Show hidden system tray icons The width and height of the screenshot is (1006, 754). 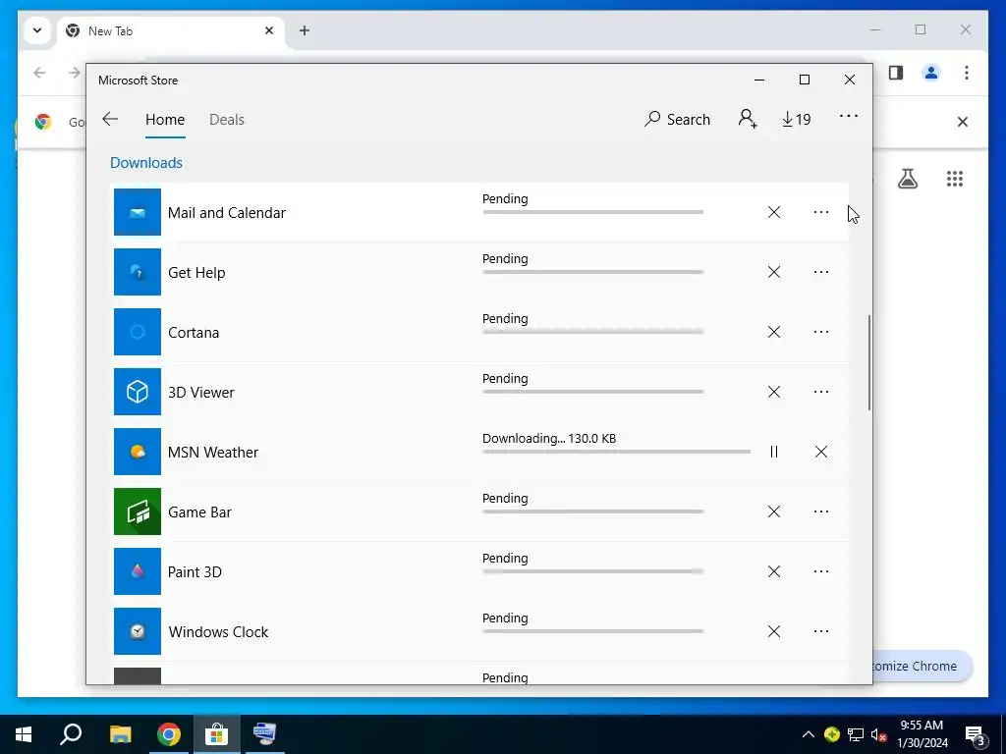pyautogui.click(x=809, y=734)
